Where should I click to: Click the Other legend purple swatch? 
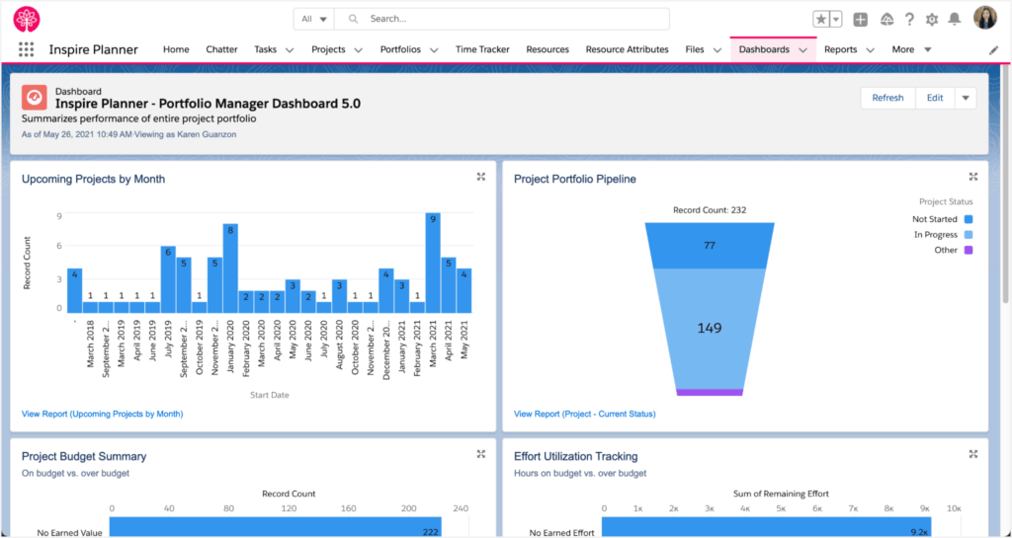point(969,250)
